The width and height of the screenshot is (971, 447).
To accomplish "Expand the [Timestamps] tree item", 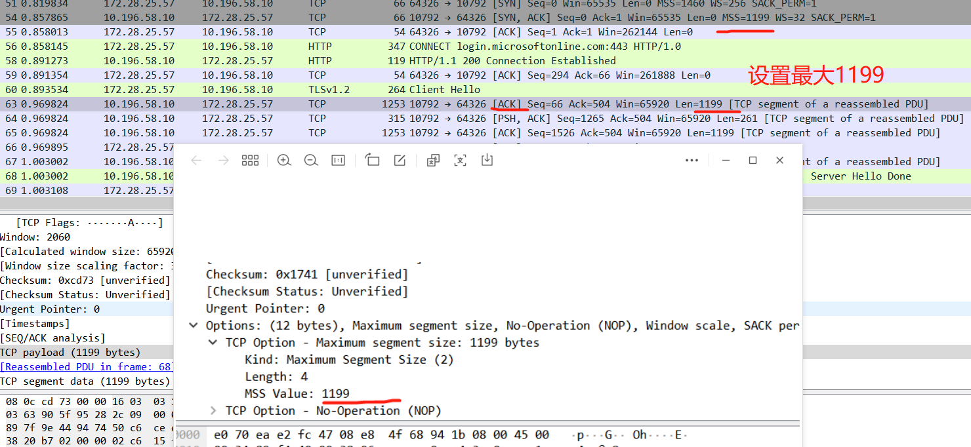I will click(30, 323).
